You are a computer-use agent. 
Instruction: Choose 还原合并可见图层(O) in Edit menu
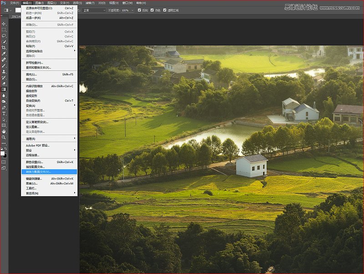tap(49, 8)
